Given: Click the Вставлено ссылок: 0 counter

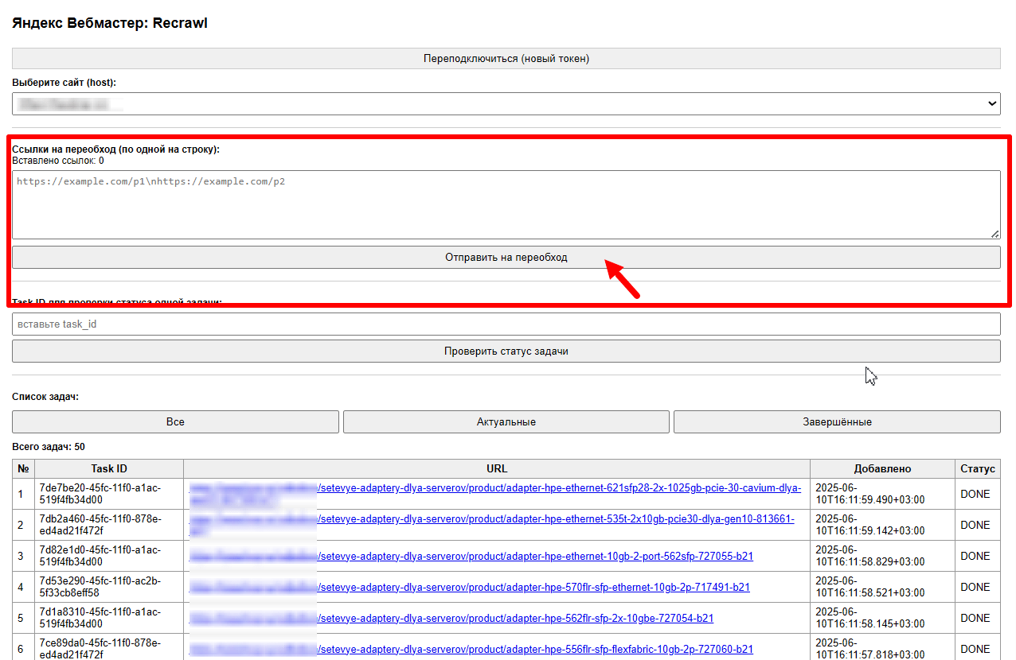Looking at the screenshot, I should pyautogui.click(x=58, y=161).
